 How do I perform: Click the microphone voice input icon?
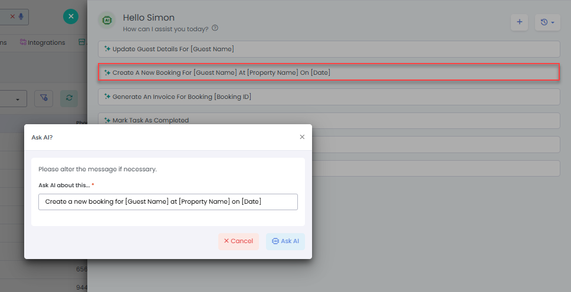click(x=21, y=16)
